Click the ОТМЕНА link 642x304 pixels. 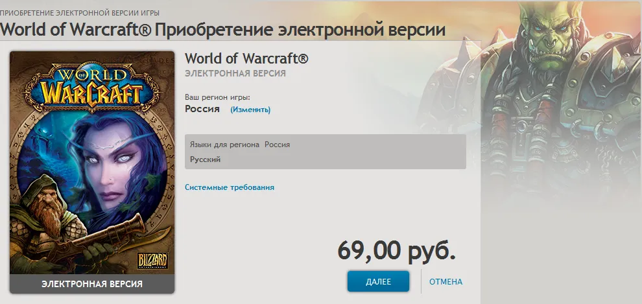[x=446, y=282]
